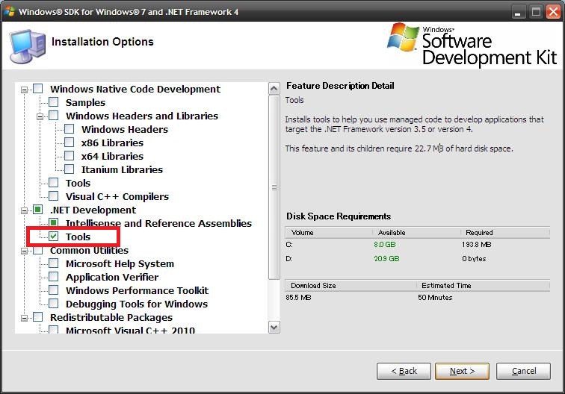Click the Estimated Time column header
The height and width of the screenshot is (394, 565).
point(483,285)
